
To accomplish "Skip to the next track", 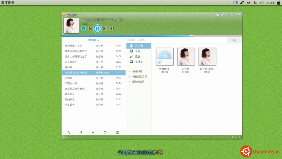I will click(x=105, y=29).
